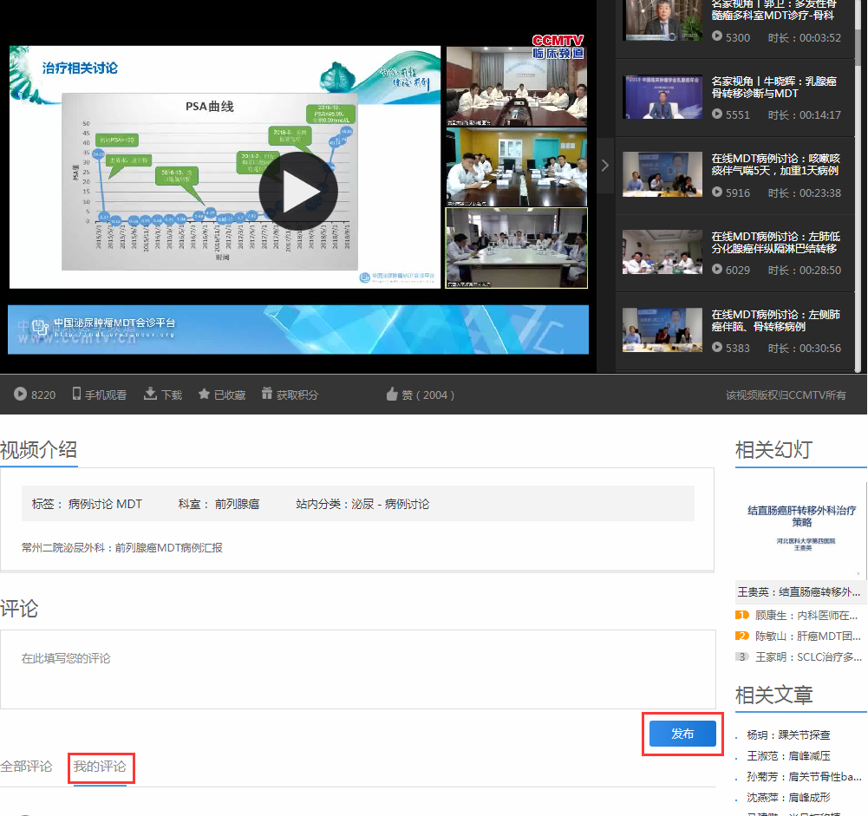Switch to 我的评论 tab
The height and width of the screenshot is (816, 868).
101,767
